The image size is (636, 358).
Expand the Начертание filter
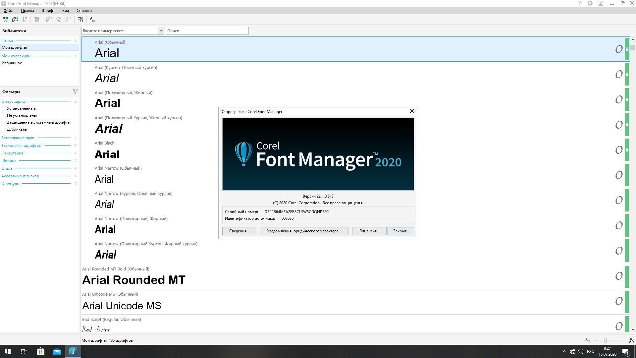[x=75, y=153]
